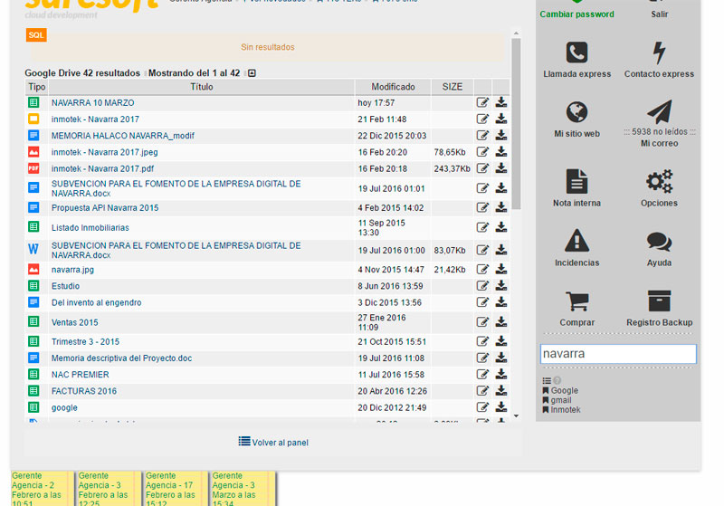The height and width of the screenshot is (506, 724).
Task: Click the help question mark near bookmarks
Action: point(557,381)
